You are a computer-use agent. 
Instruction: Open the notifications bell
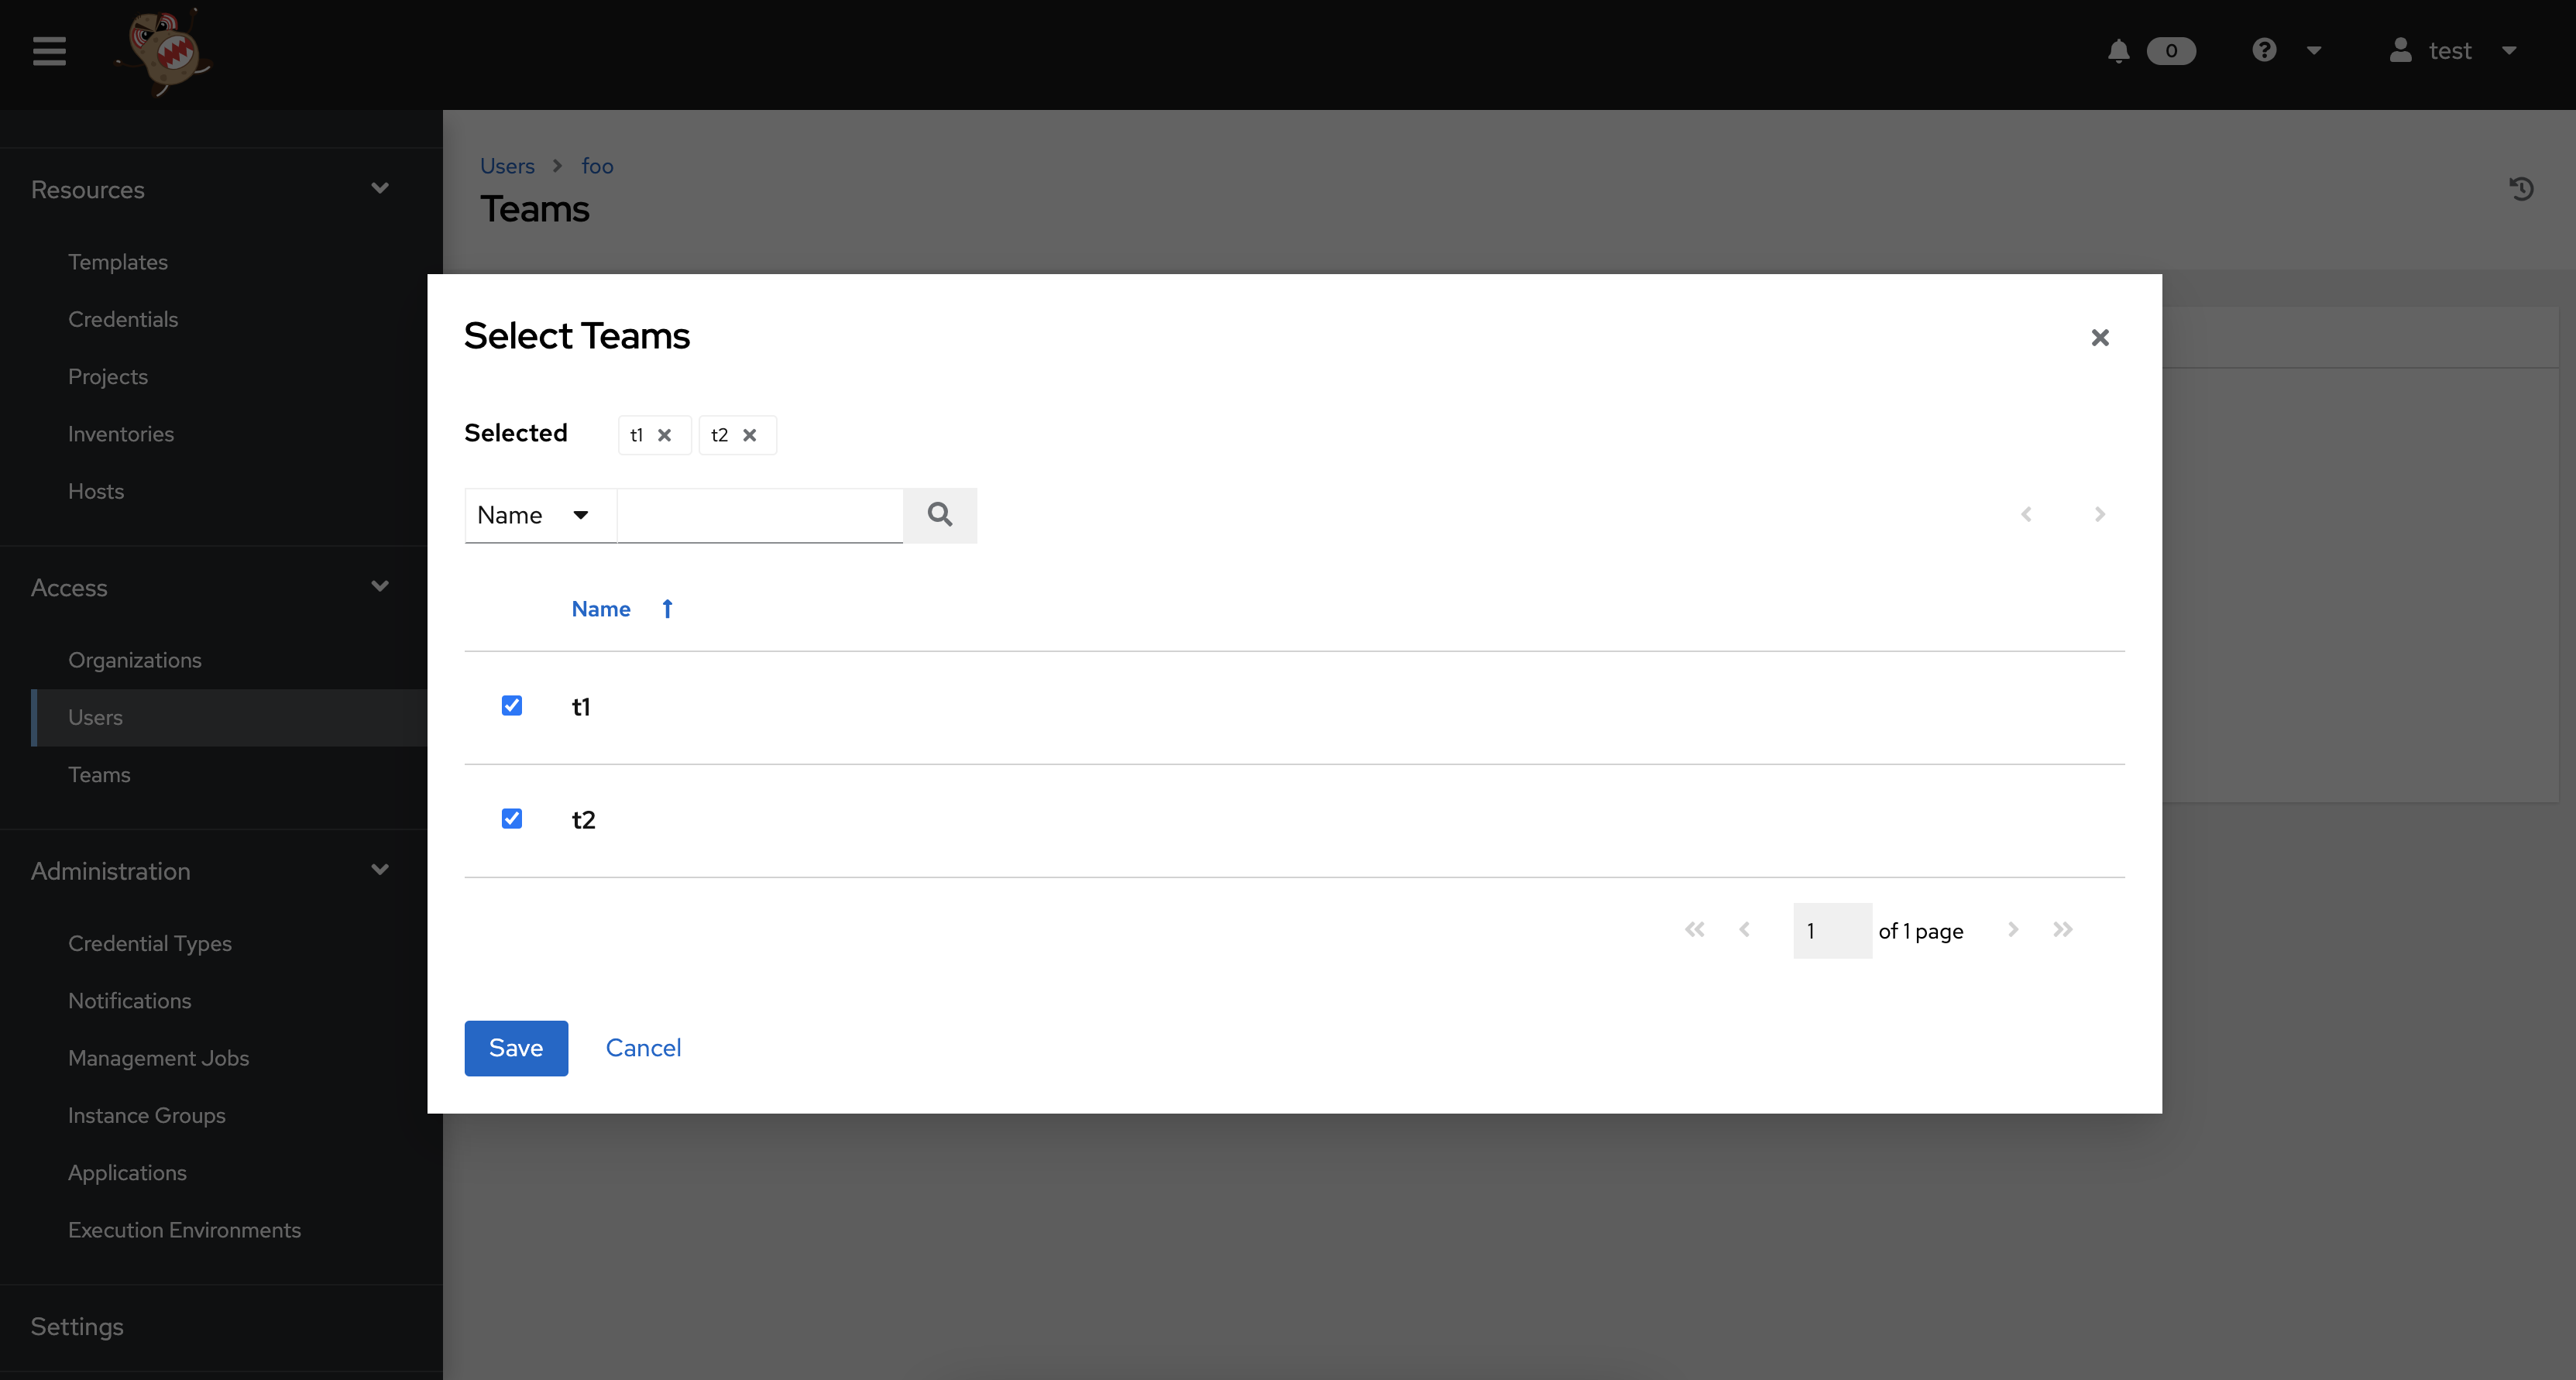[2118, 51]
